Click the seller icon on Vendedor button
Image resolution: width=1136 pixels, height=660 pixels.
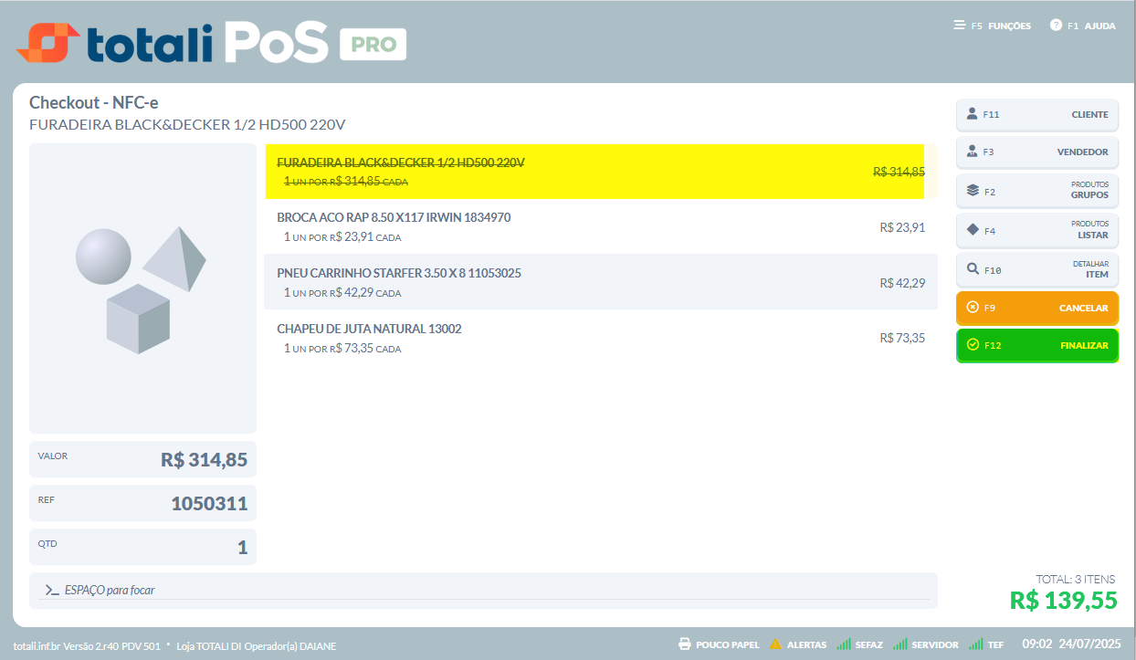pos(972,152)
